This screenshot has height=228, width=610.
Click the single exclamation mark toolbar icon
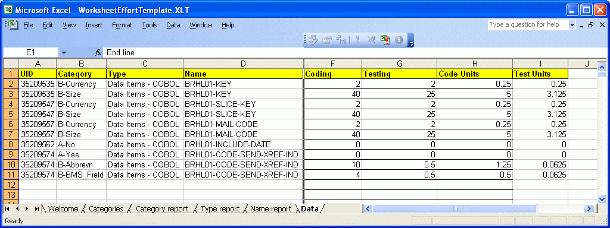tap(357, 40)
